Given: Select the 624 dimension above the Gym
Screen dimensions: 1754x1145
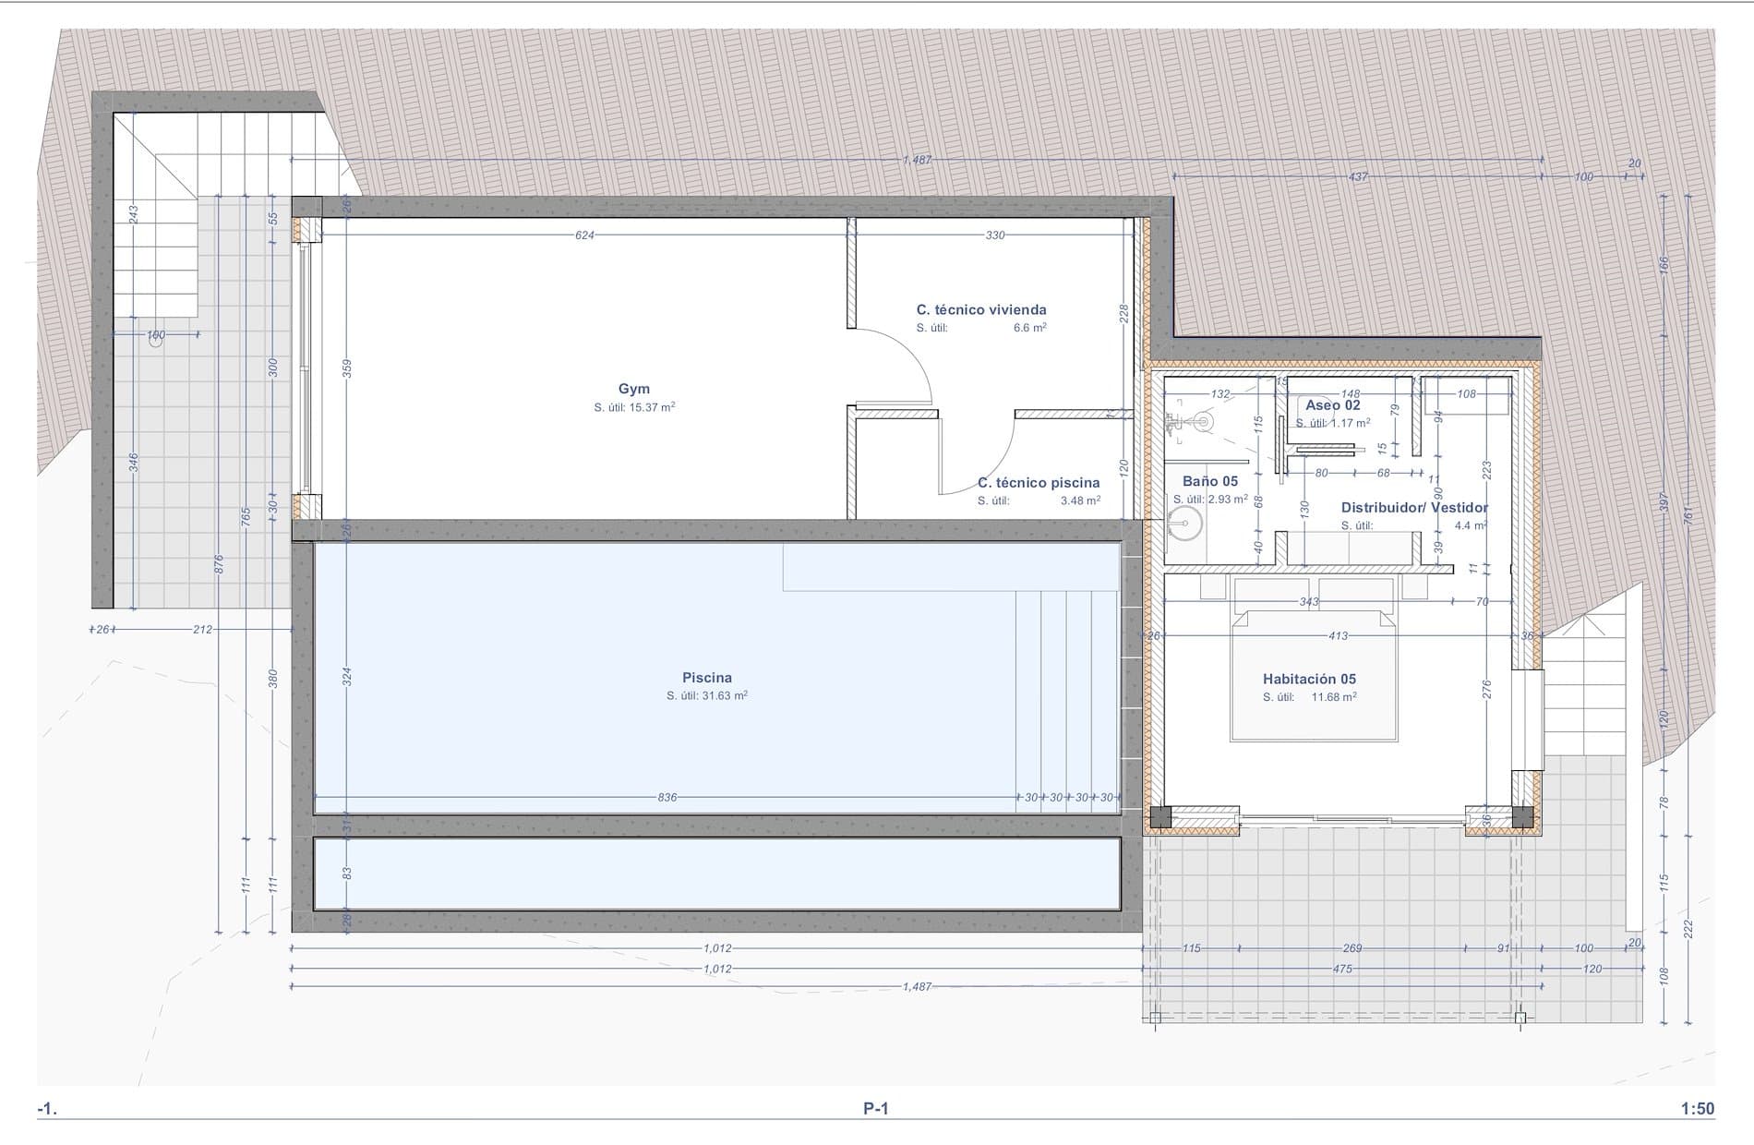Looking at the screenshot, I should [x=584, y=235].
